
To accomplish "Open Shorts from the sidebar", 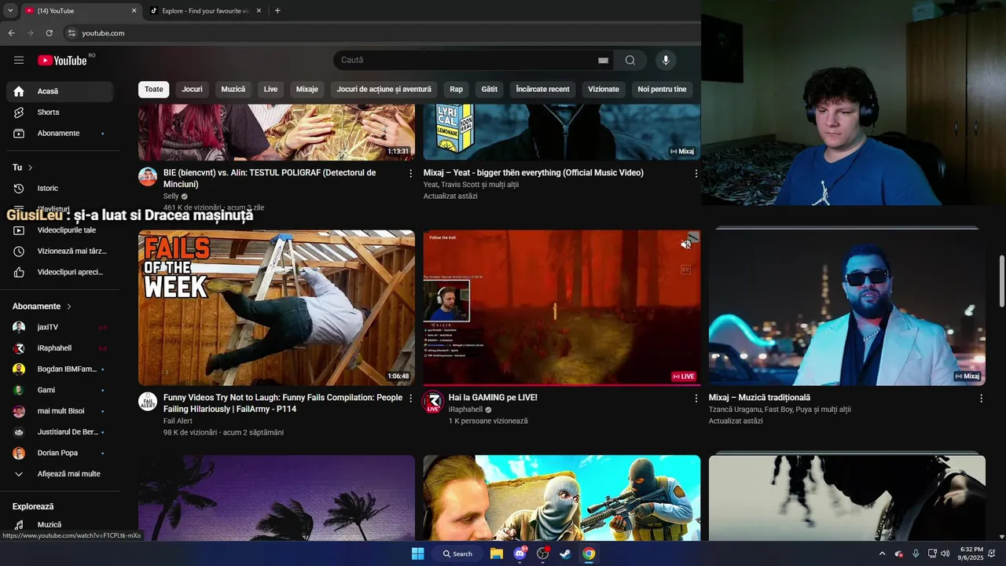I will click(60, 112).
